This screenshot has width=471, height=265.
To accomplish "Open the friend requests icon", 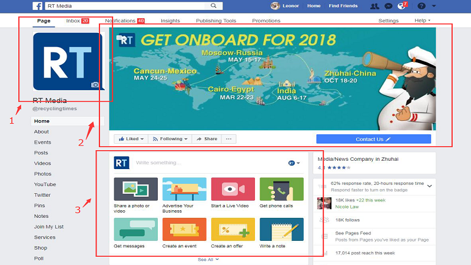I will click(374, 6).
